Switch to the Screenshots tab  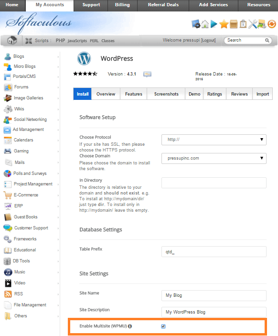[166, 94]
